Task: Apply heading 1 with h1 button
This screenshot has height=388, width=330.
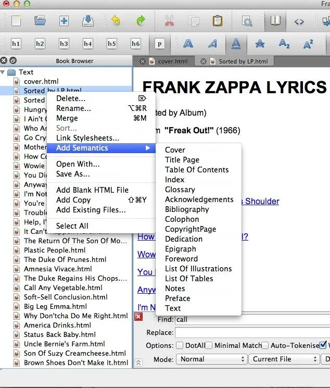Action: tap(16, 44)
